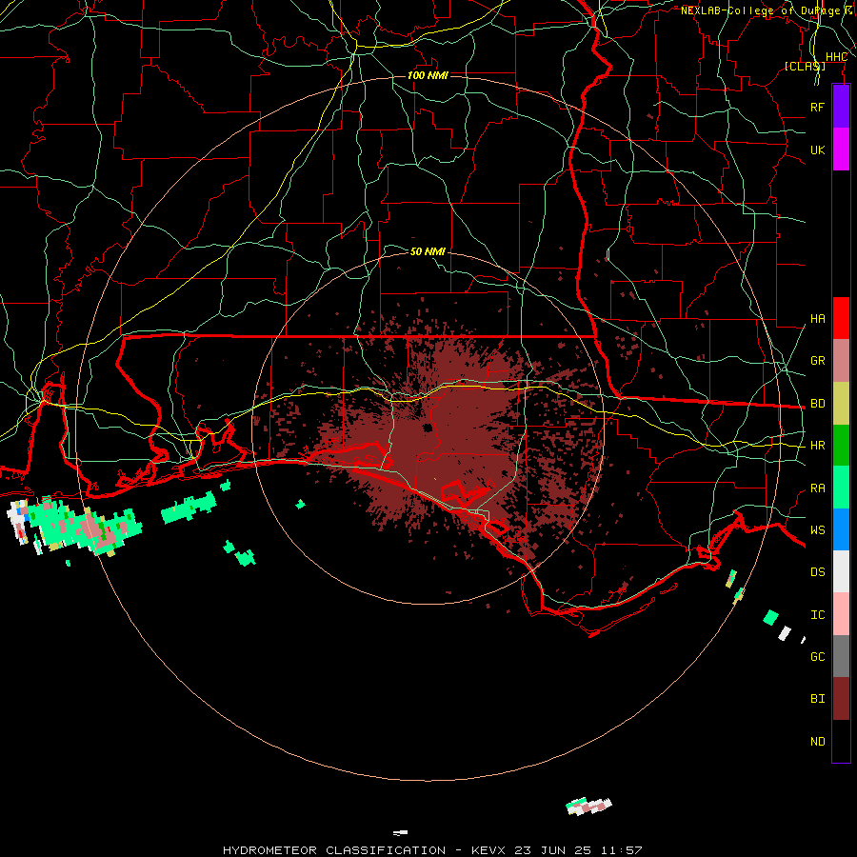
Task: Click the "NEXLAB-College of DuPage" credit text
Action: [760, 10]
